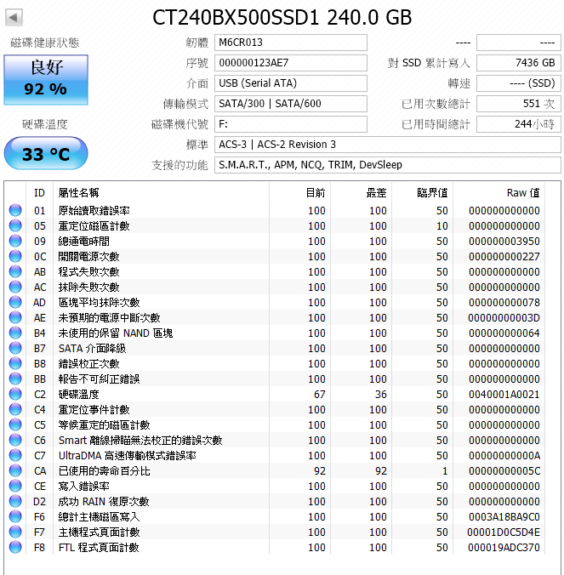Click raw value 000000003950
The width and height of the screenshot is (564, 575).
(x=504, y=242)
